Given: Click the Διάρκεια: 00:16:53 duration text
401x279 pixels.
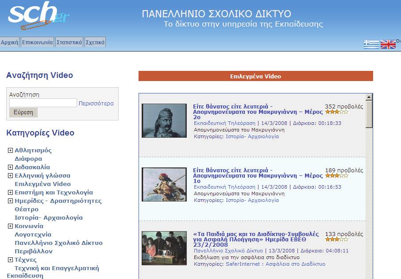Looking at the screenshot, I should coord(317,187).
